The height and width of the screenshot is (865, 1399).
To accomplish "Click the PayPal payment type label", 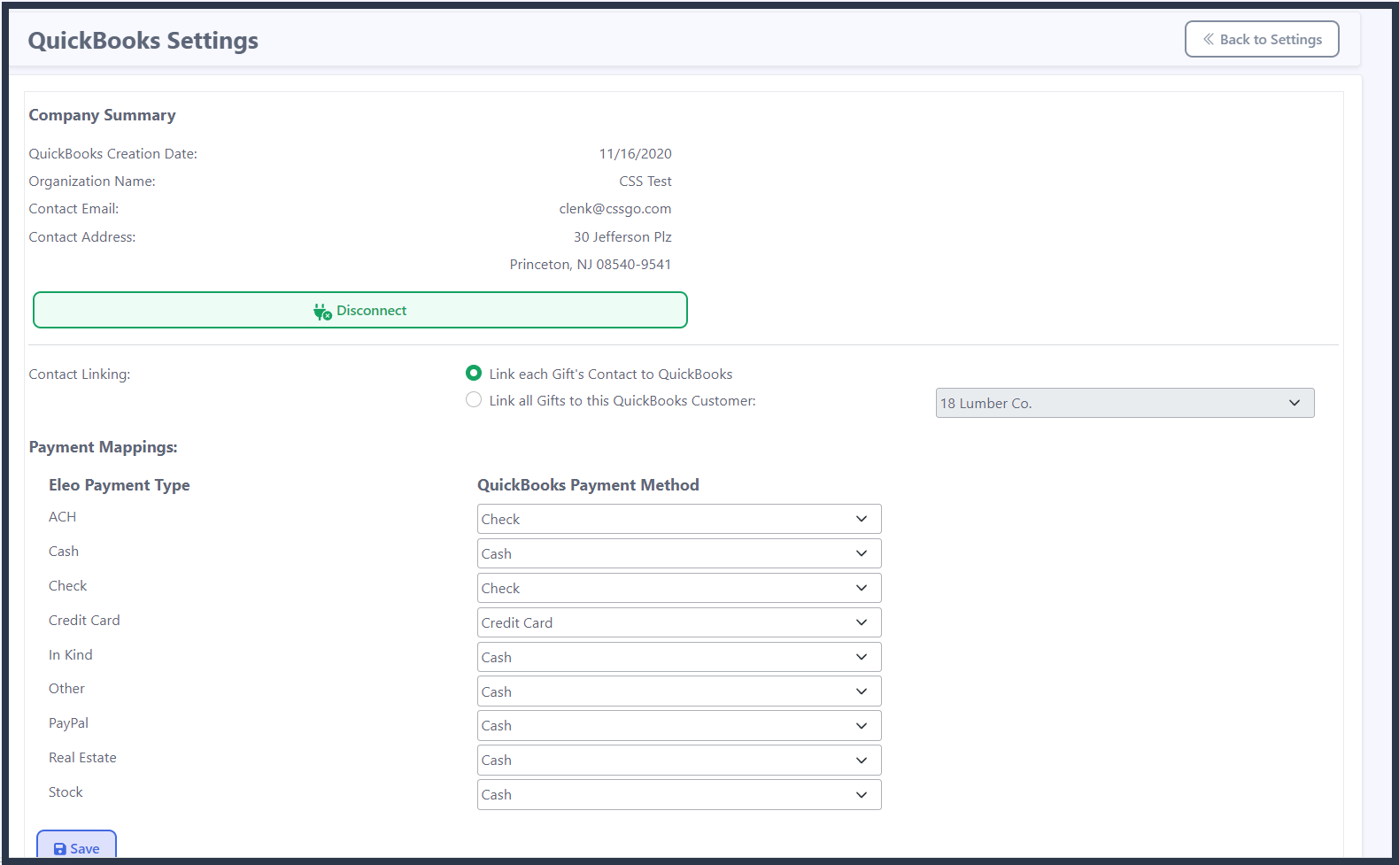I will (68, 723).
